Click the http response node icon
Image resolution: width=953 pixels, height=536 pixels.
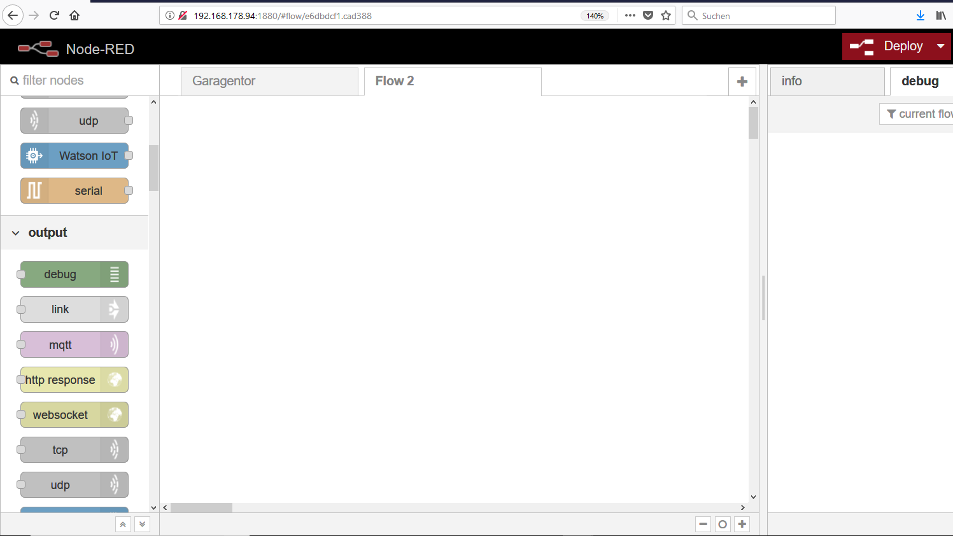(x=115, y=380)
